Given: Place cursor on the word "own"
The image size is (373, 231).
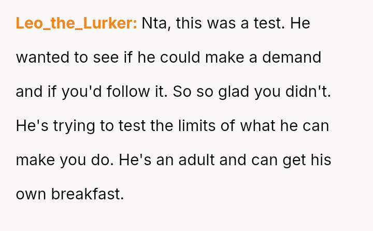Looking at the screenshot, I should (31, 195).
